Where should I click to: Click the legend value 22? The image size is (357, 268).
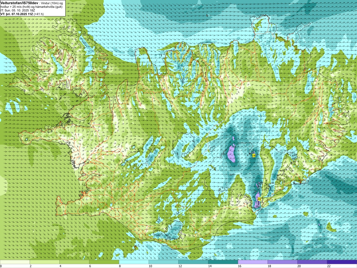pos(329,266)
